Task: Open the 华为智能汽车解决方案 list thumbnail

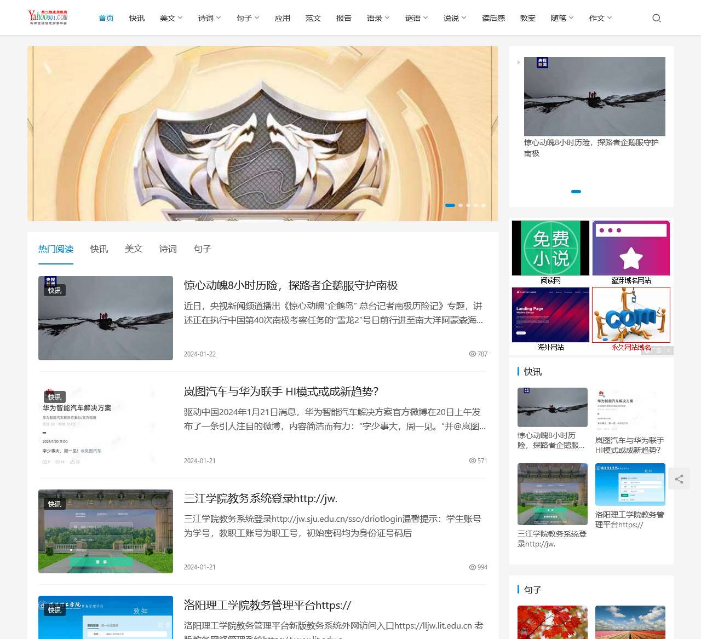Action: [x=106, y=425]
